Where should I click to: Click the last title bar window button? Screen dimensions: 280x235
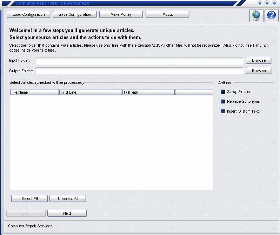coord(274,3)
